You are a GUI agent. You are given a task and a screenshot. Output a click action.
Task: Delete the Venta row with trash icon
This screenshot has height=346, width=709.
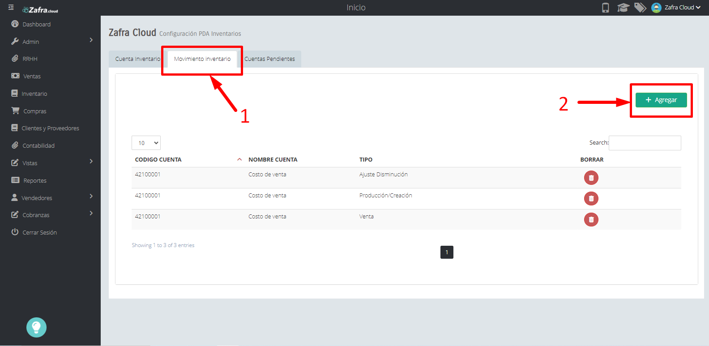click(x=591, y=219)
